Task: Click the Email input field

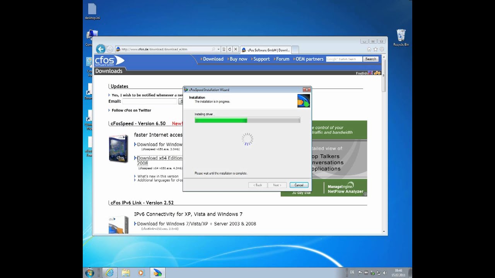Action: [150, 101]
